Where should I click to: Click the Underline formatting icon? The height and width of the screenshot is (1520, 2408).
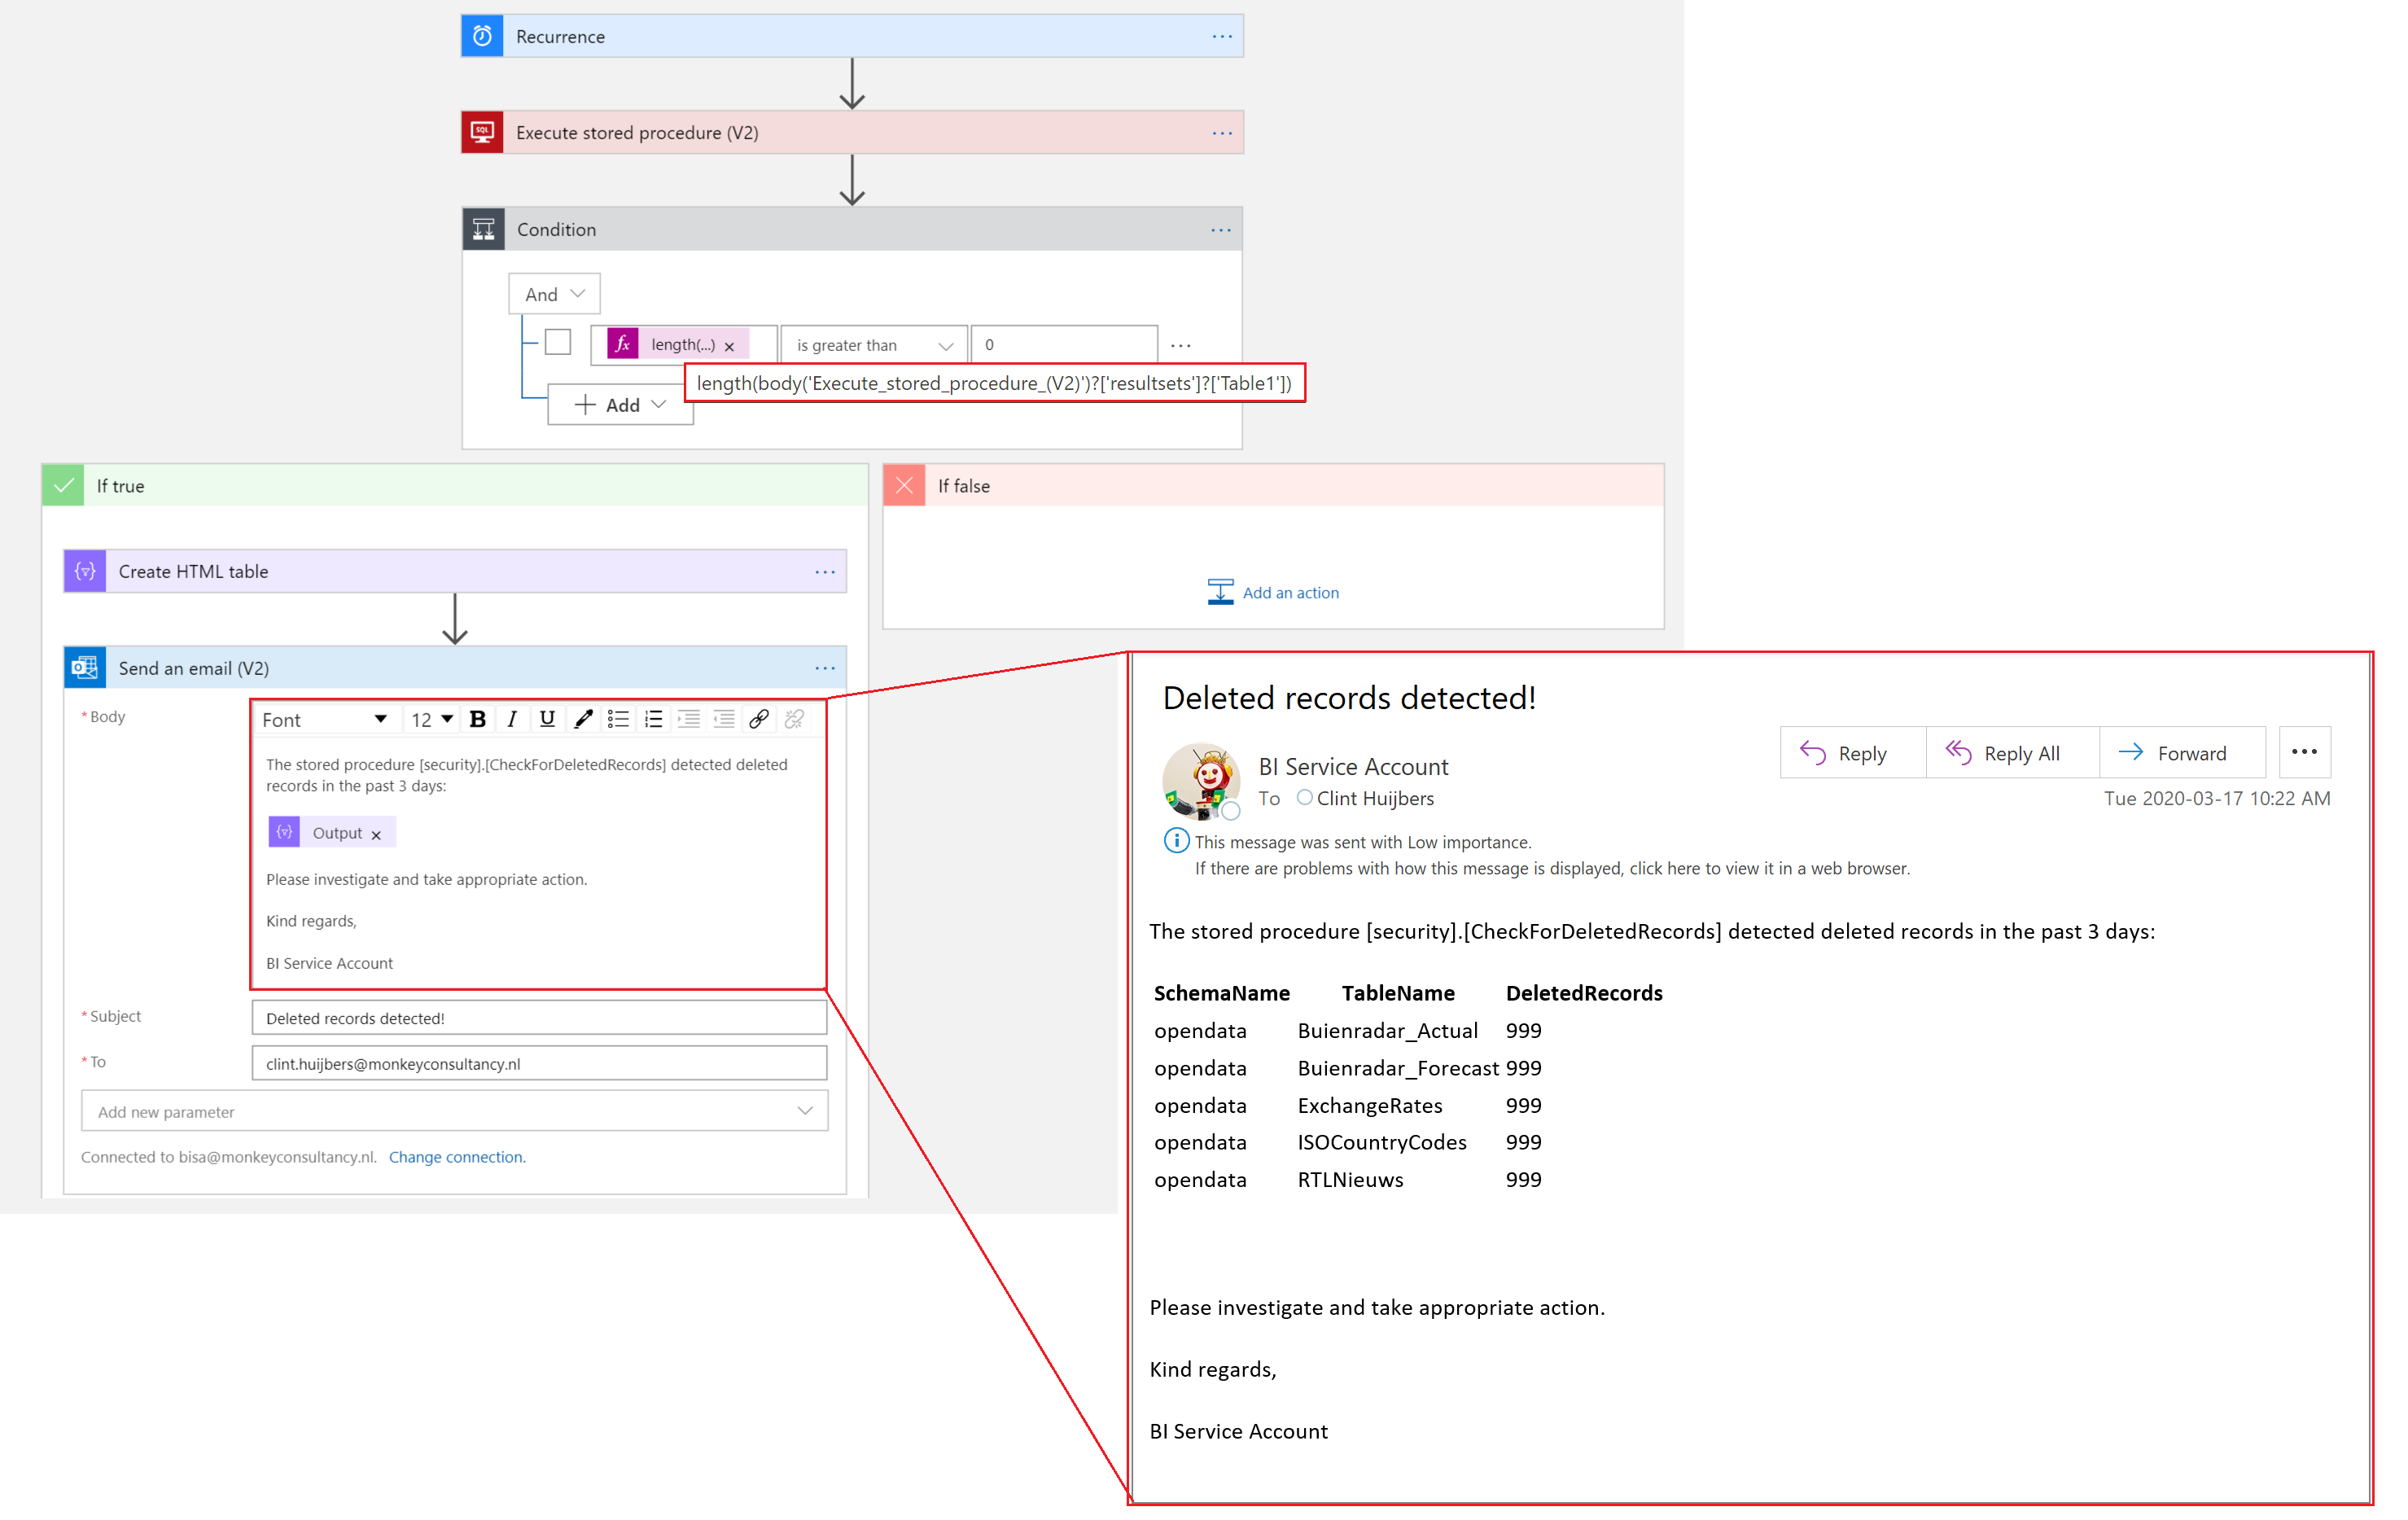(547, 719)
